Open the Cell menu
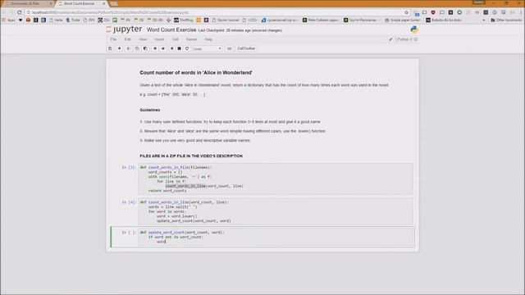The height and width of the screenshot is (295, 525). (x=175, y=39)
